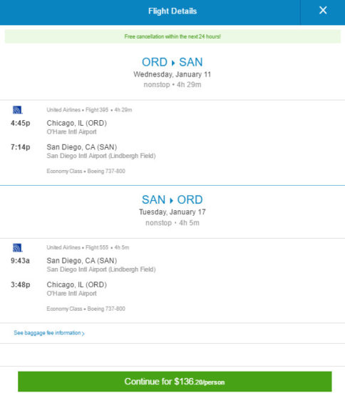Click the United Airlines logo for Flight 395

pos(18,110)
